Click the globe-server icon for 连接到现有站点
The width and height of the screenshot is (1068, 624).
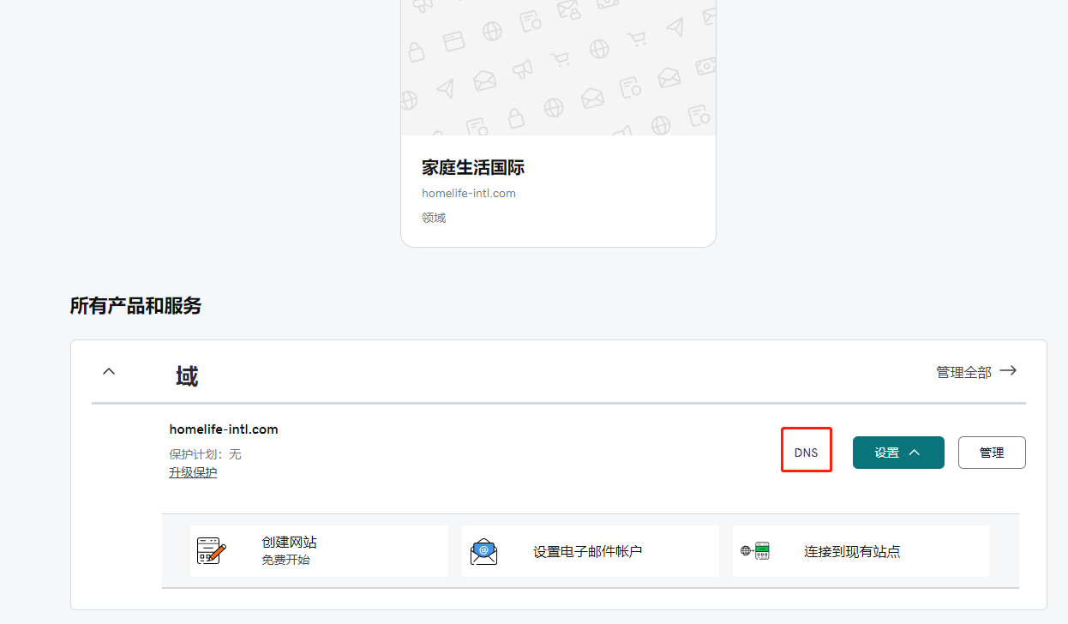755,551
